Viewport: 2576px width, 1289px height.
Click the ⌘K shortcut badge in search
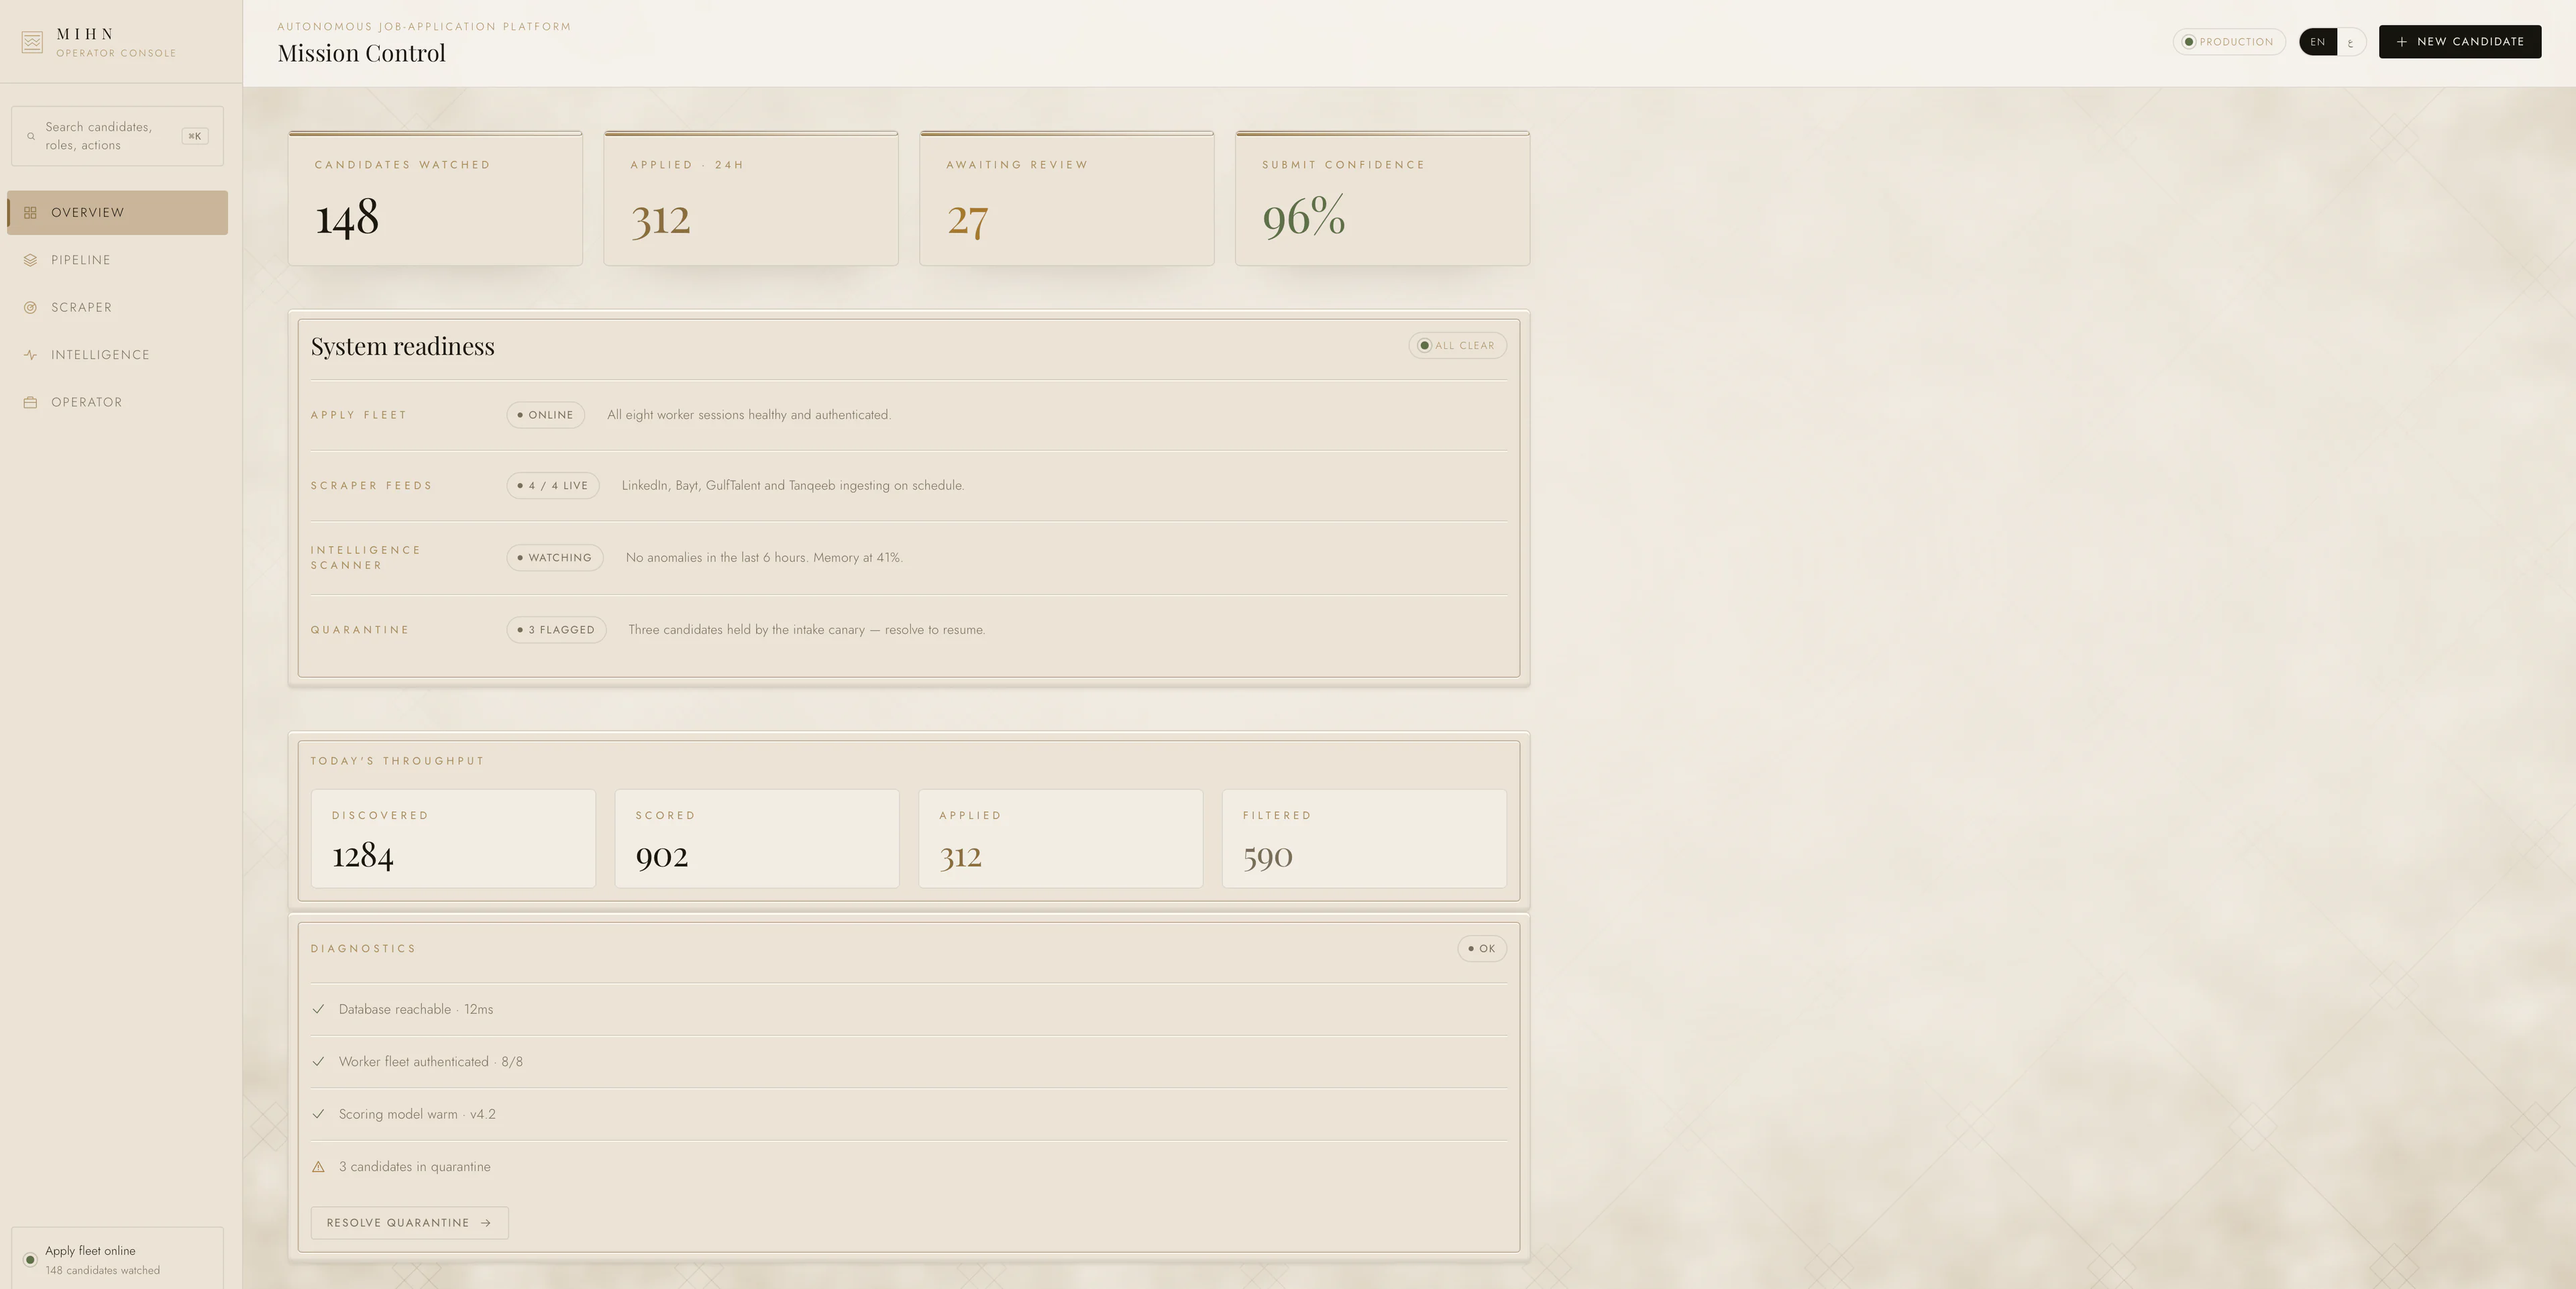(x=195, y=136)
